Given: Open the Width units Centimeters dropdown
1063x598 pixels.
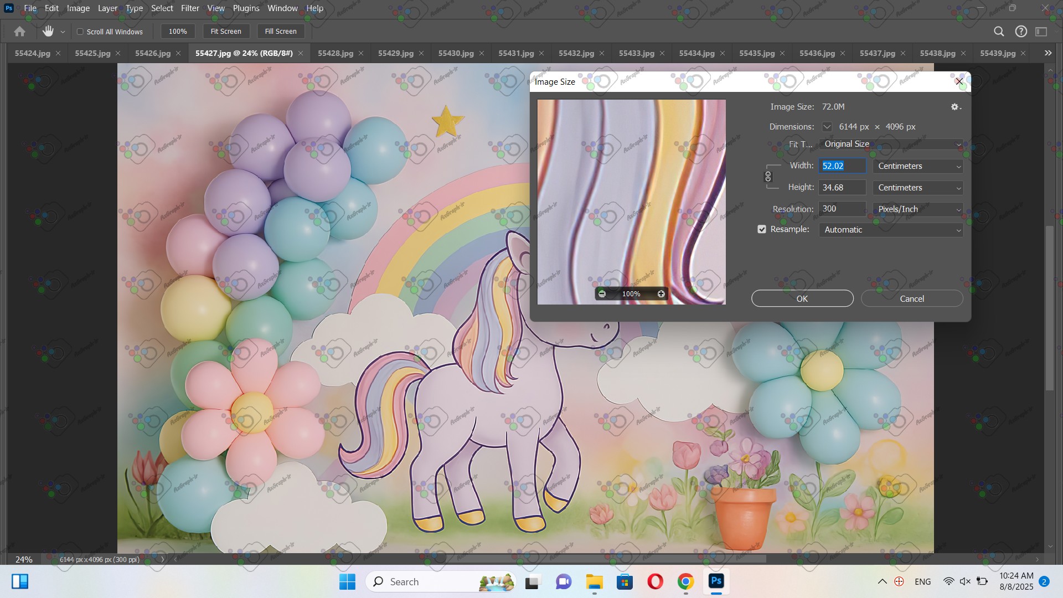Looking at the screenshot, I should 918,166.
